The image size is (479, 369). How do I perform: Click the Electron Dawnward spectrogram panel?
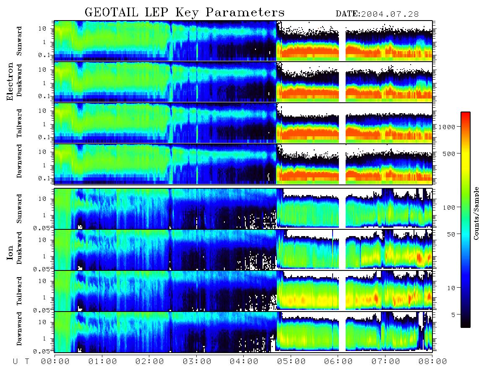pyautogui.click(x=243, y=164)
